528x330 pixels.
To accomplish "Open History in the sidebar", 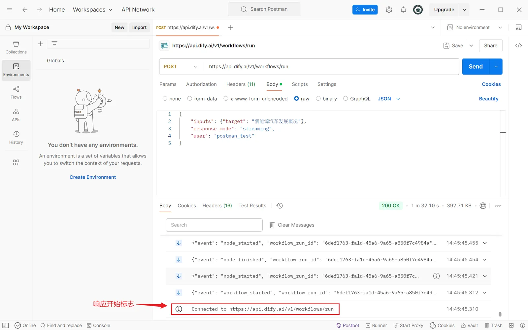I will (x=16, y=138).
